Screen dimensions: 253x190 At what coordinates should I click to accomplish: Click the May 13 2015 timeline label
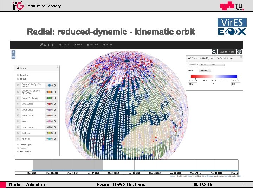pyautogui.click(x=155, y=173)
